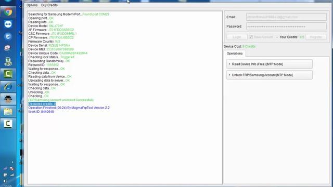Viewport: 333px width, 187px height.
Task: Open Google Chrome from the taskbar
Action: point(8,12)
